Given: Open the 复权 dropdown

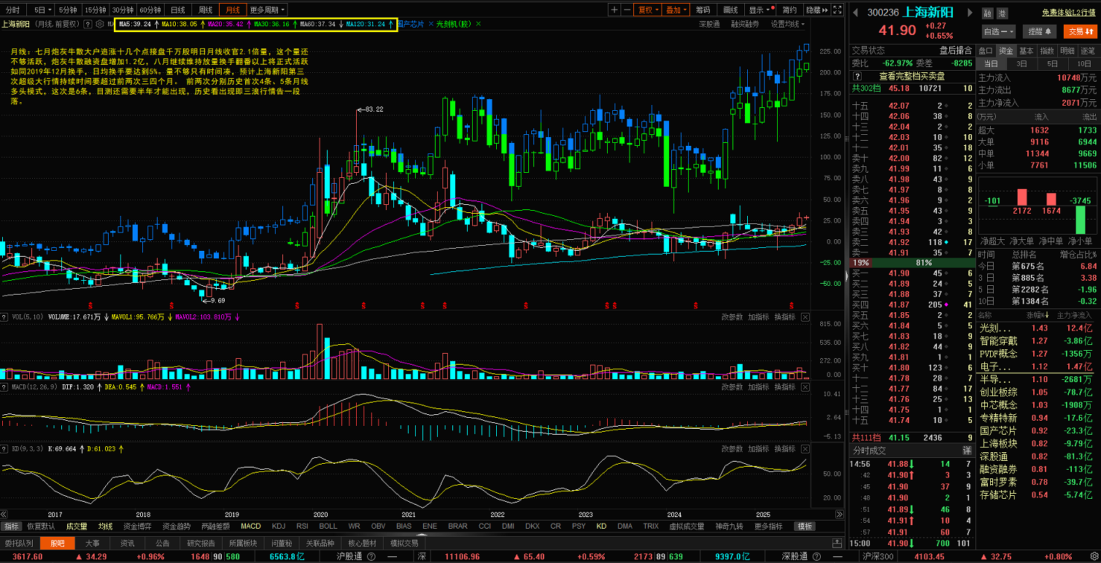Looking at the screenshot, I should click(x=647, y=9).
